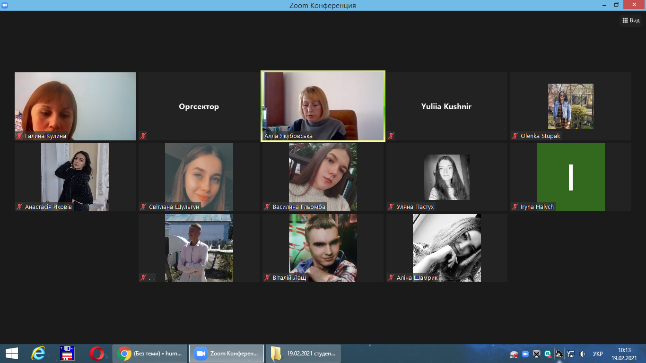Click the muted mic icon beside Галина Кулина

coord(19,136)
